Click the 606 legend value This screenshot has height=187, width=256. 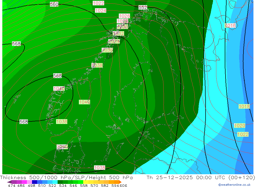click(123, 185)
